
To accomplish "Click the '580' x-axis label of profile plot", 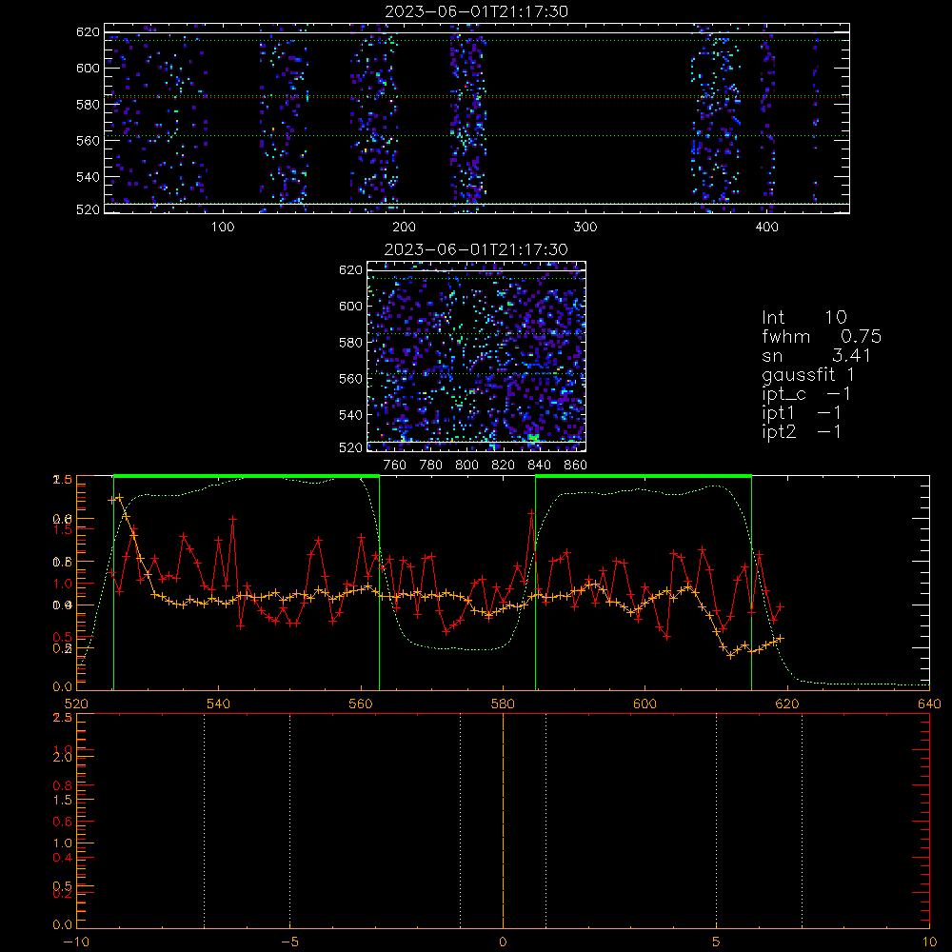I will (503, 704).
